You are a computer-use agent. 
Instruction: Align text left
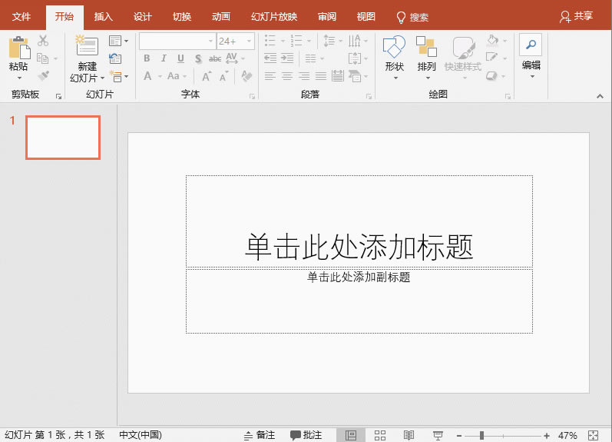(x=270, y=76)
